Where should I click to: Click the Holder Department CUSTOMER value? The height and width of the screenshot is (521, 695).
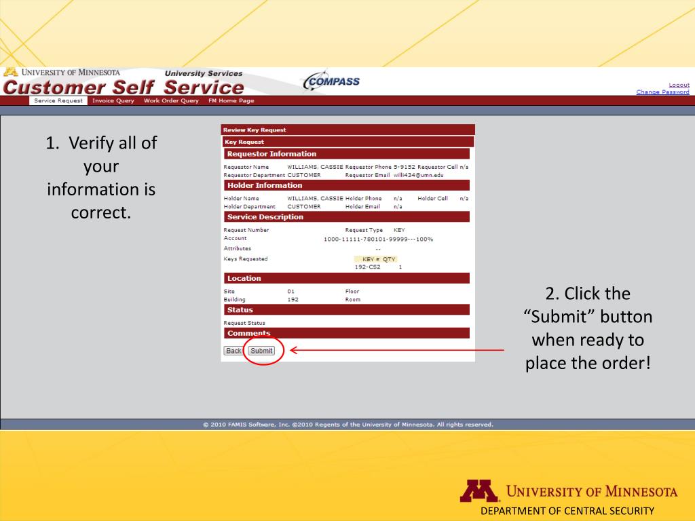click(x=303, y=206)
